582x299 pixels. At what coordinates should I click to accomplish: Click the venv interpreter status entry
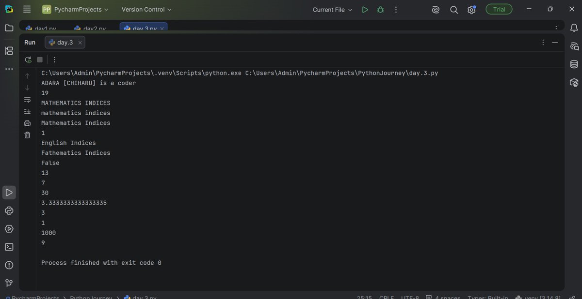point(538,297)
